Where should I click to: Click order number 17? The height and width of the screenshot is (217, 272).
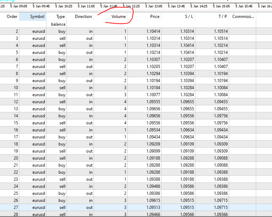pyautogui.click(x=16, y=137)
